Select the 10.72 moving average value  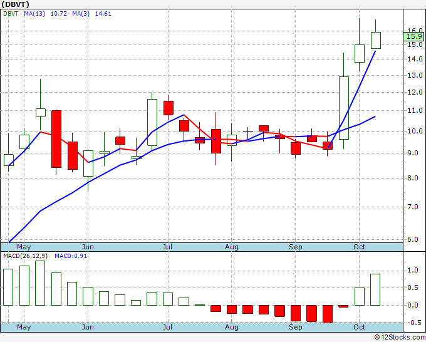tap(59, 14)
